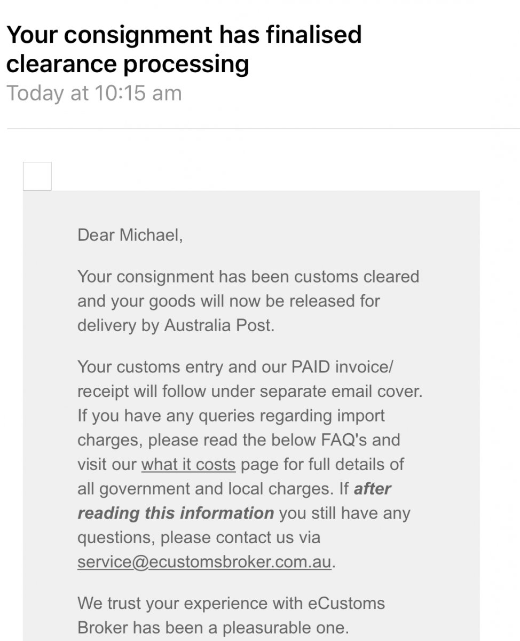The height and width of the screenshot is (641, 520).
Task: Click the service@ecustomsbroker.com.au email link
Action: point(205,562)
